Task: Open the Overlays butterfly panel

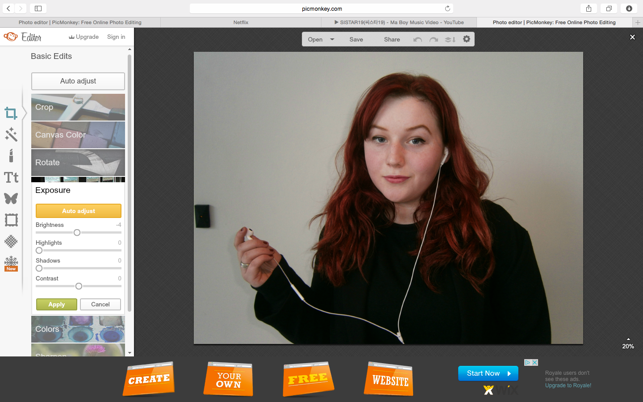Action: pyautogui.click(x=11, y=198)
